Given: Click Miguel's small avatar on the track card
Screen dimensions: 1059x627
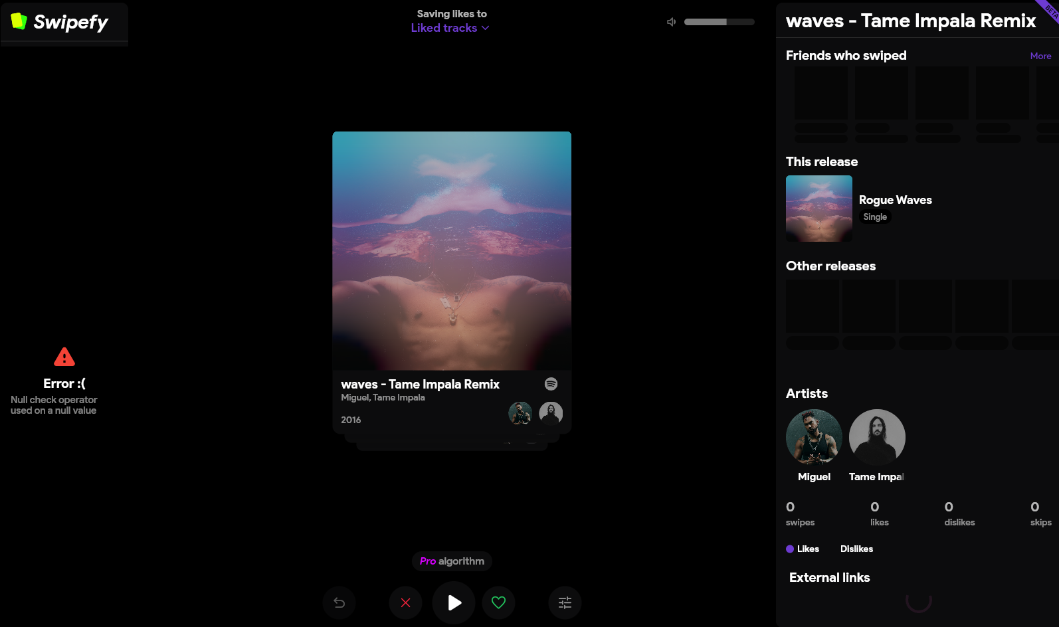Looking at the screenshot, I should (520, 413).
